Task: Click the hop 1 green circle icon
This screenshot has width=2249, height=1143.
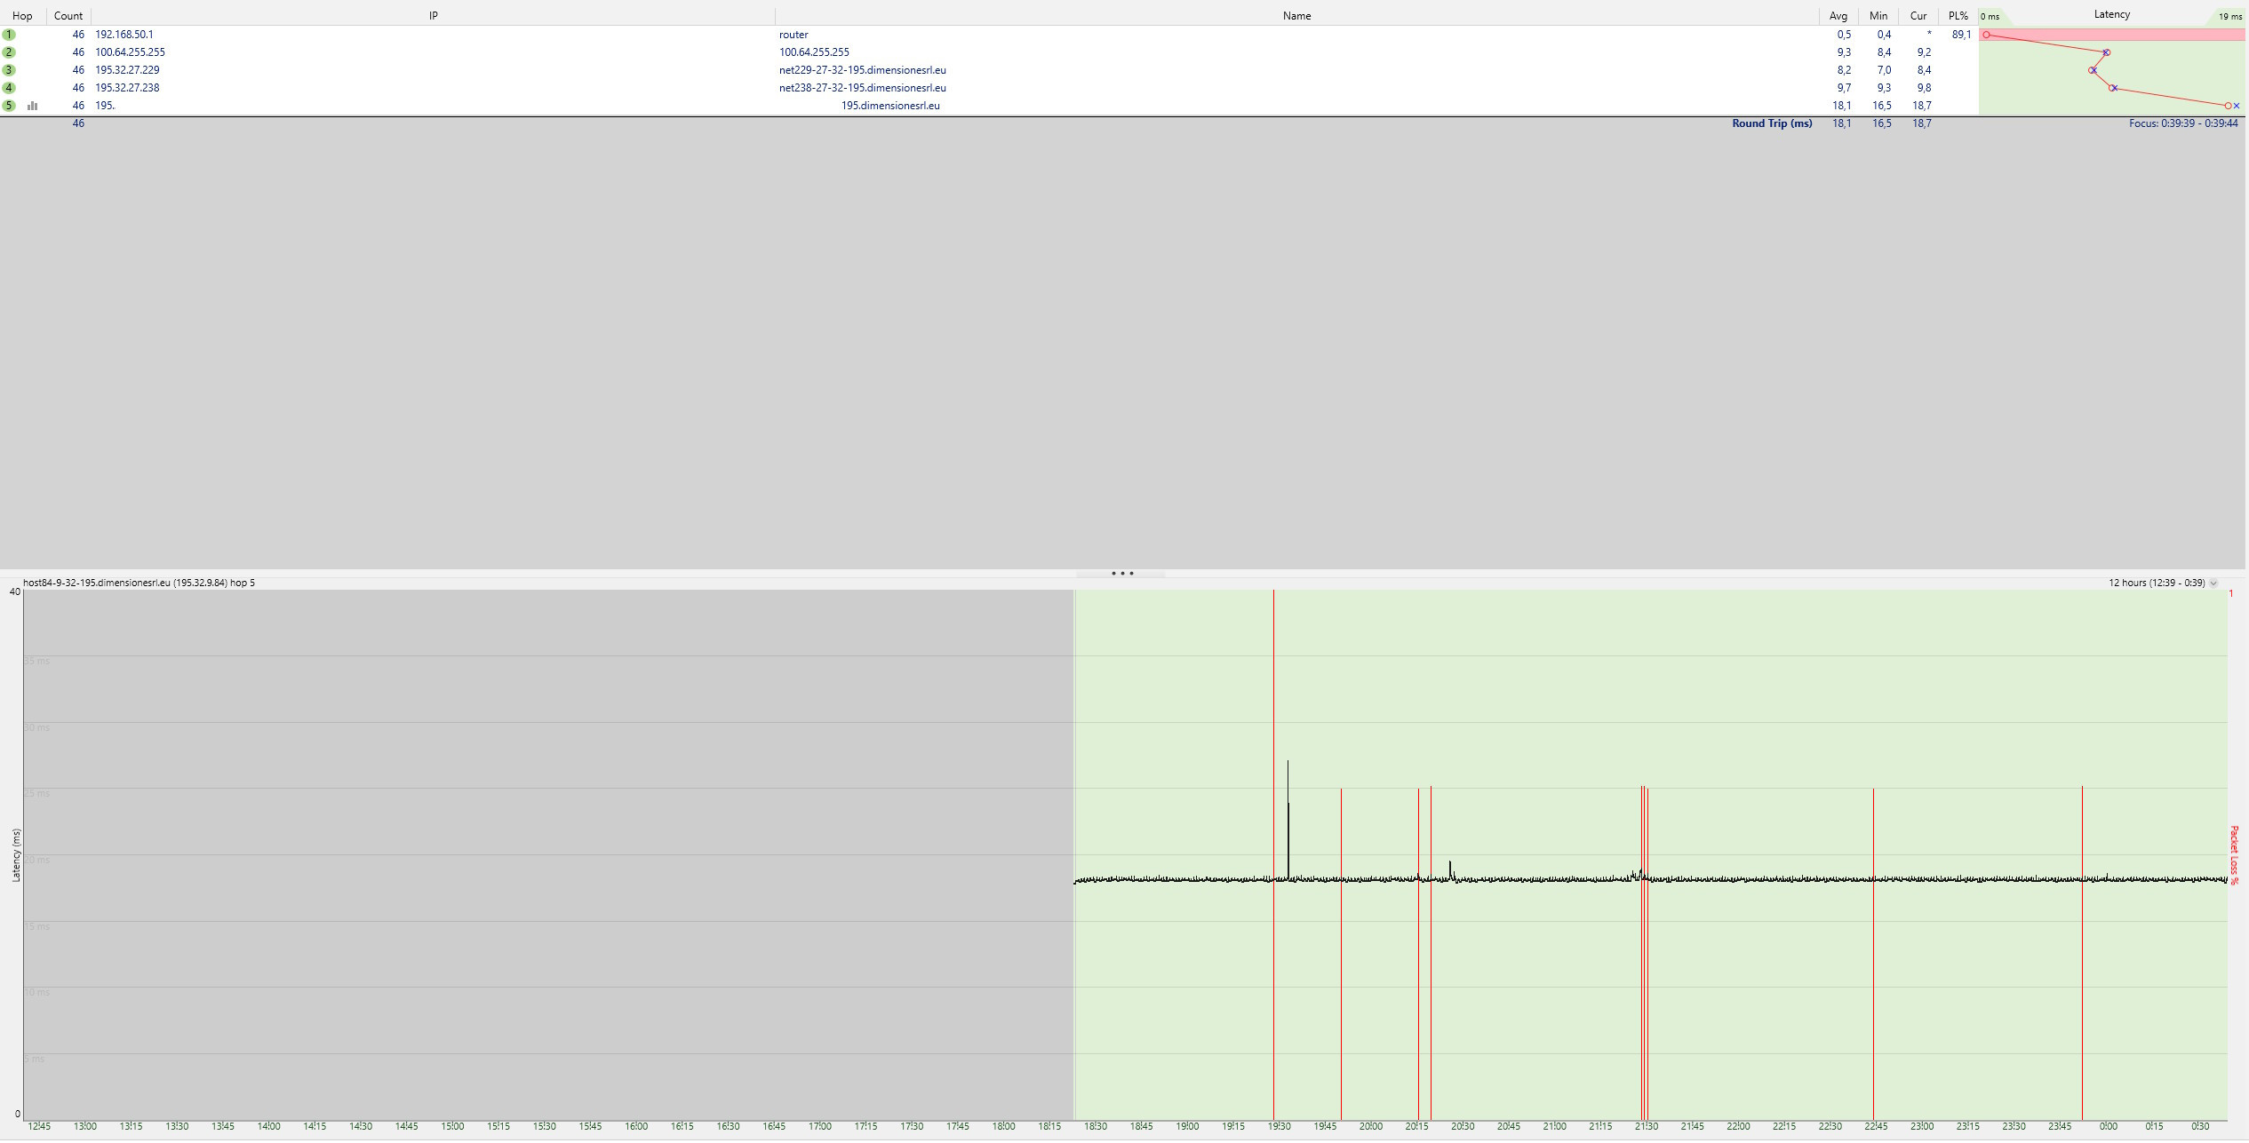Action: (9, 35)
